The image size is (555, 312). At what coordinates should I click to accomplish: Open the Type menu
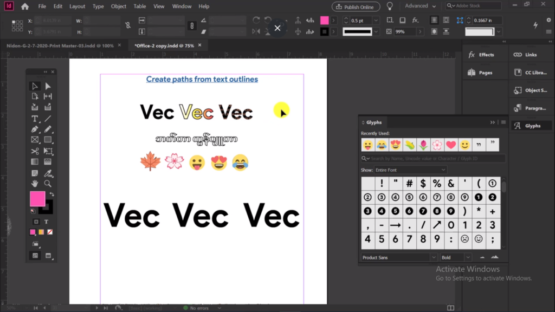[x=98, y=6]
